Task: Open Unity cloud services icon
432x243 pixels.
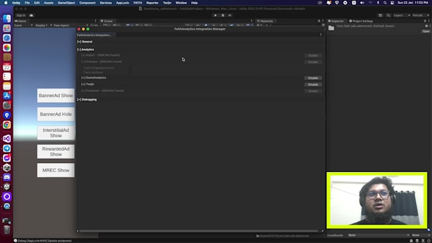Action: pos(31,15)
